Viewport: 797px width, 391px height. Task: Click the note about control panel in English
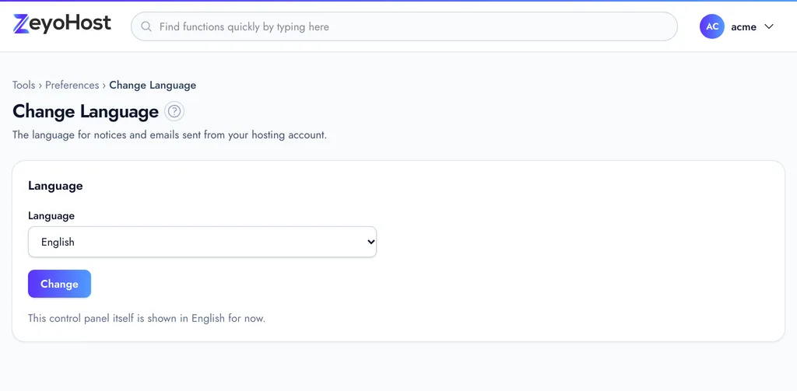pyautogui.click(x=147, y=319)
